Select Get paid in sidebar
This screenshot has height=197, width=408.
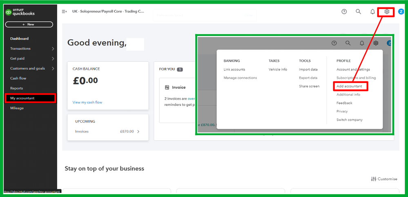(18, 58)
